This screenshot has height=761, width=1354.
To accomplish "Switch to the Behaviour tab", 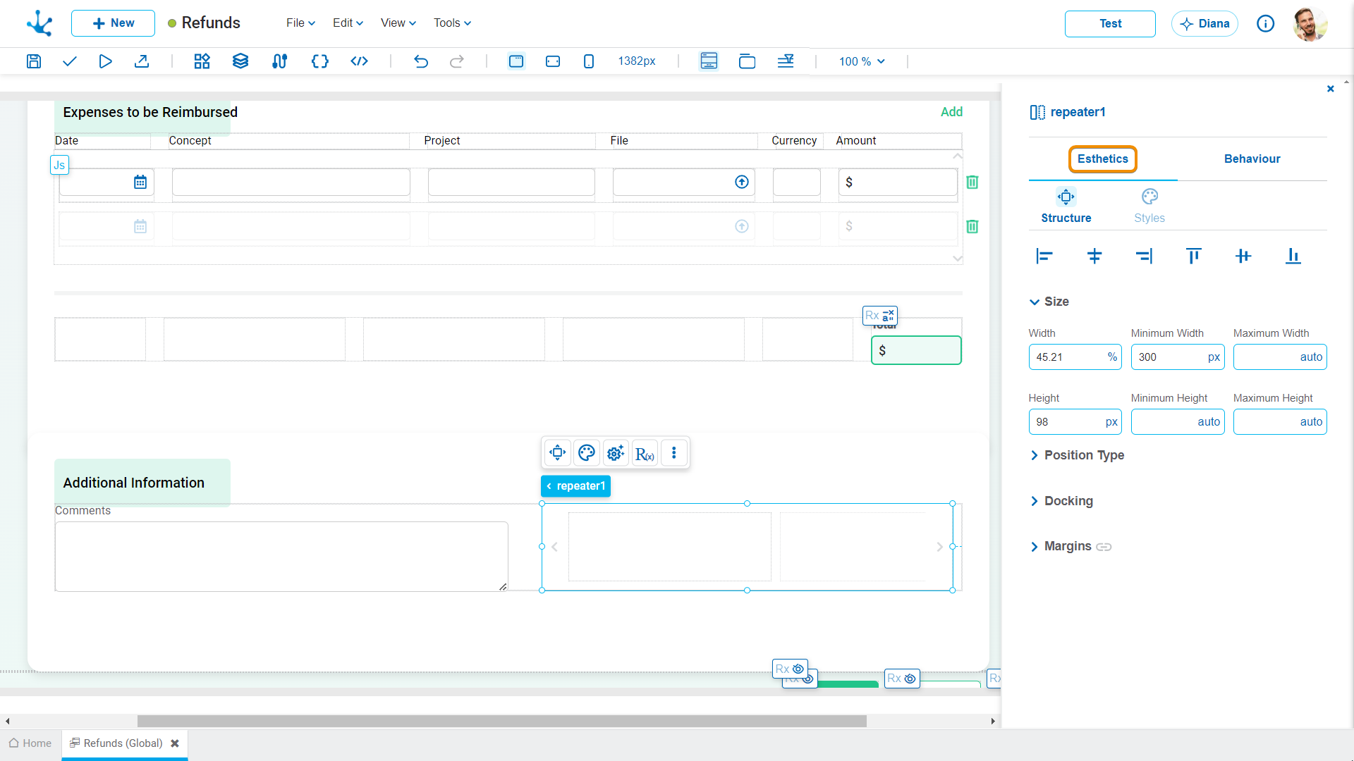I will [x=1252, y=159].
